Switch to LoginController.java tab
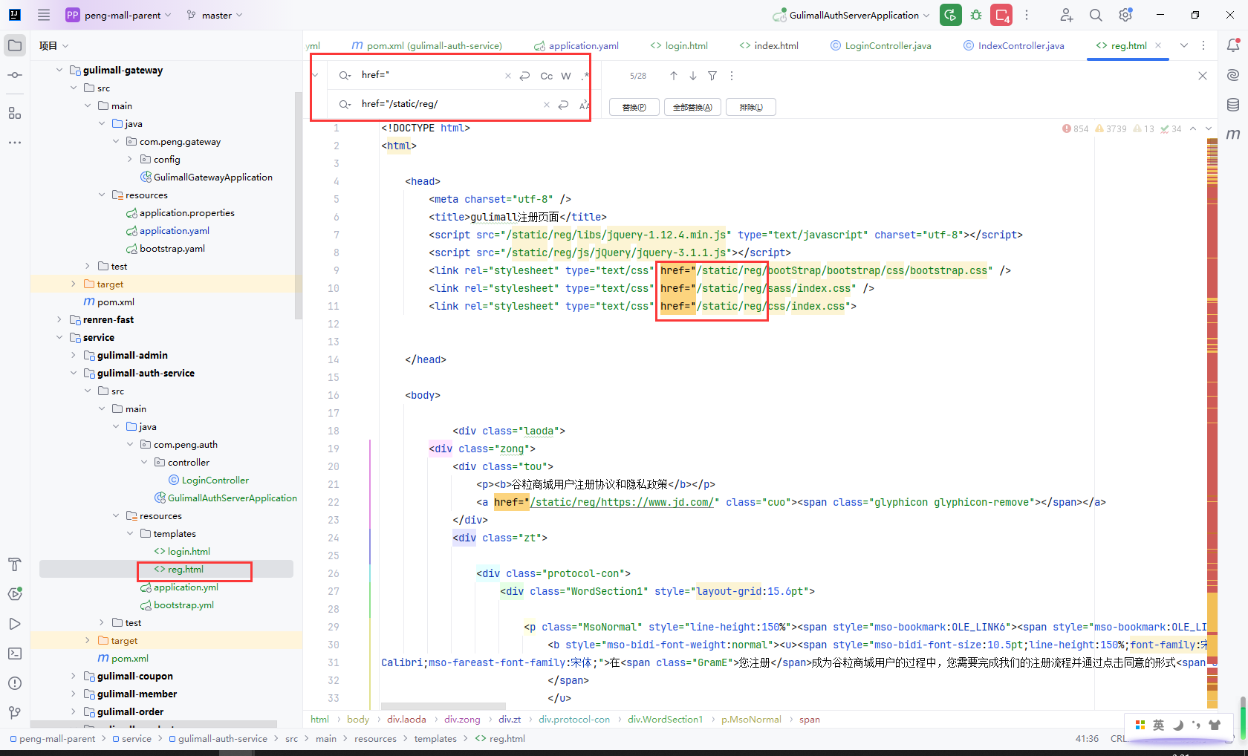The width and height of the screenshot is (1248, 756). (880, 45)
